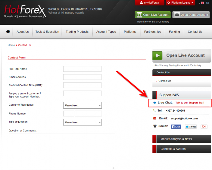Click the Live Chat speech bubble icon
212x170 pixels.
[155, 103]
